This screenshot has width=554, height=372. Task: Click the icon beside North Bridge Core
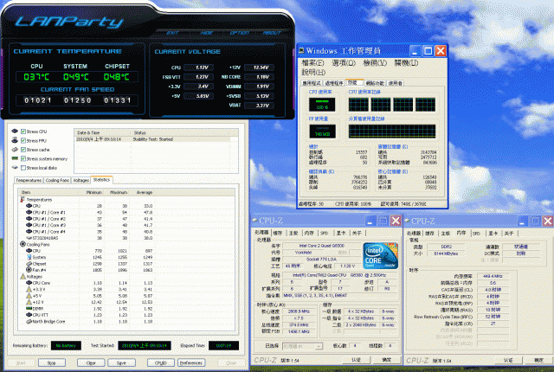[x=29, y=321]
